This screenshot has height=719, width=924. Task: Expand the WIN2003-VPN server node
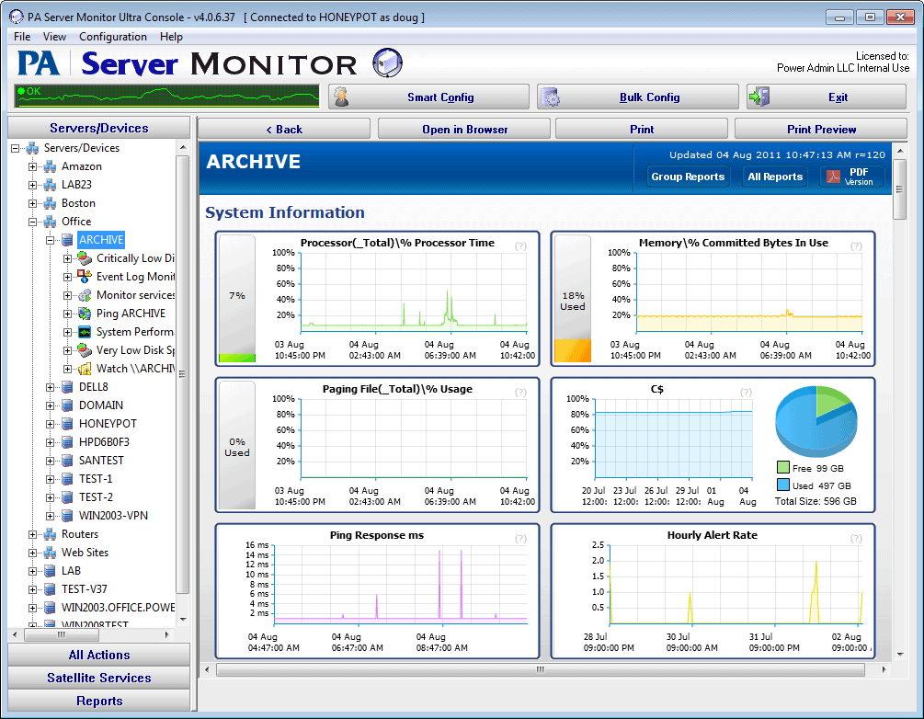51,517
